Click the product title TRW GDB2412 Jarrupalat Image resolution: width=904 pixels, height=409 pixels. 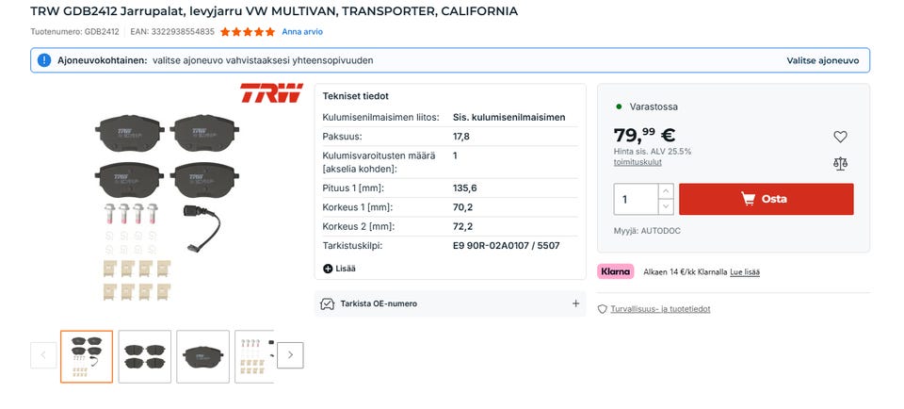274,10
